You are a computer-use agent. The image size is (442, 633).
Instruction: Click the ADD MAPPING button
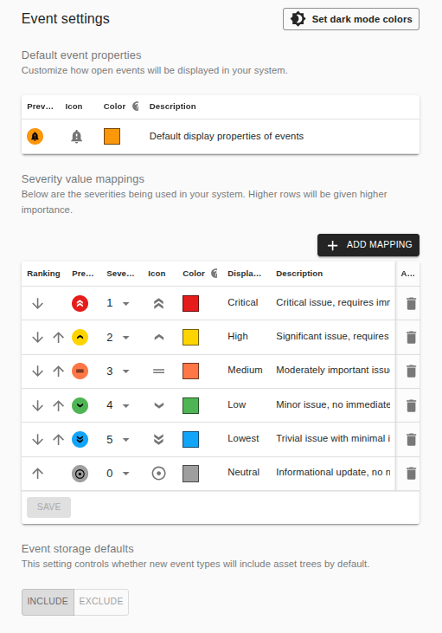coord(368,245)
